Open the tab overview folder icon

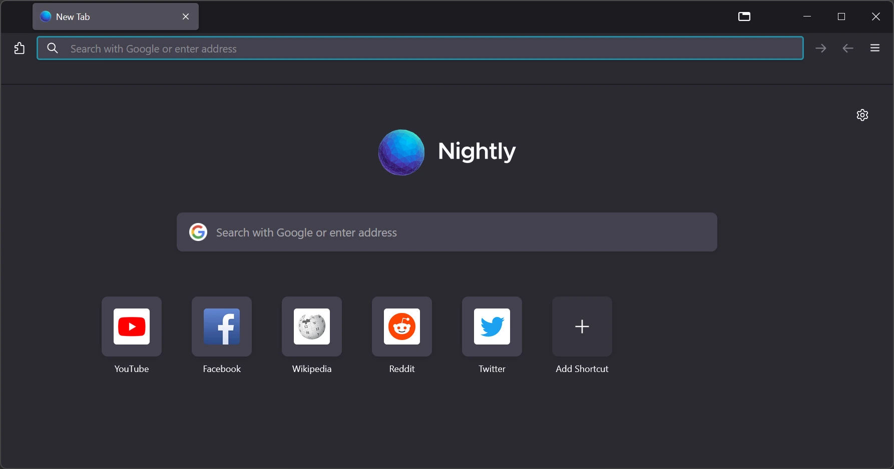tap(744, 16)
